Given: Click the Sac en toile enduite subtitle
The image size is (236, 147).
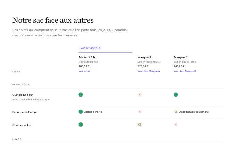Looking at the screenshot, I should click(149, 62).
